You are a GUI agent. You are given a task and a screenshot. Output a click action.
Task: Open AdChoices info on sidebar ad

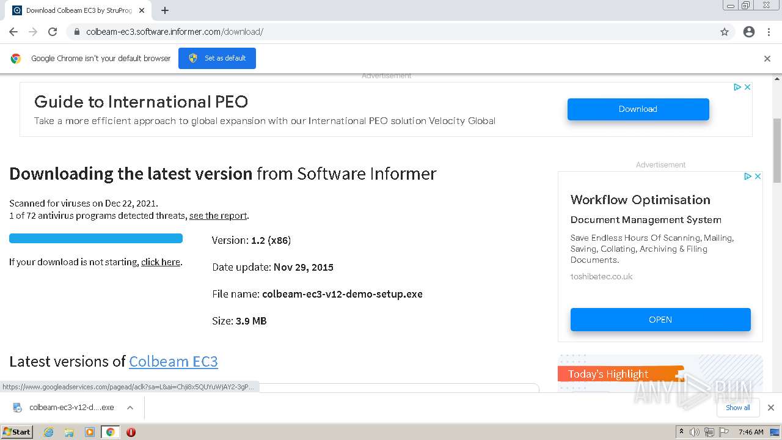(748, 177)
